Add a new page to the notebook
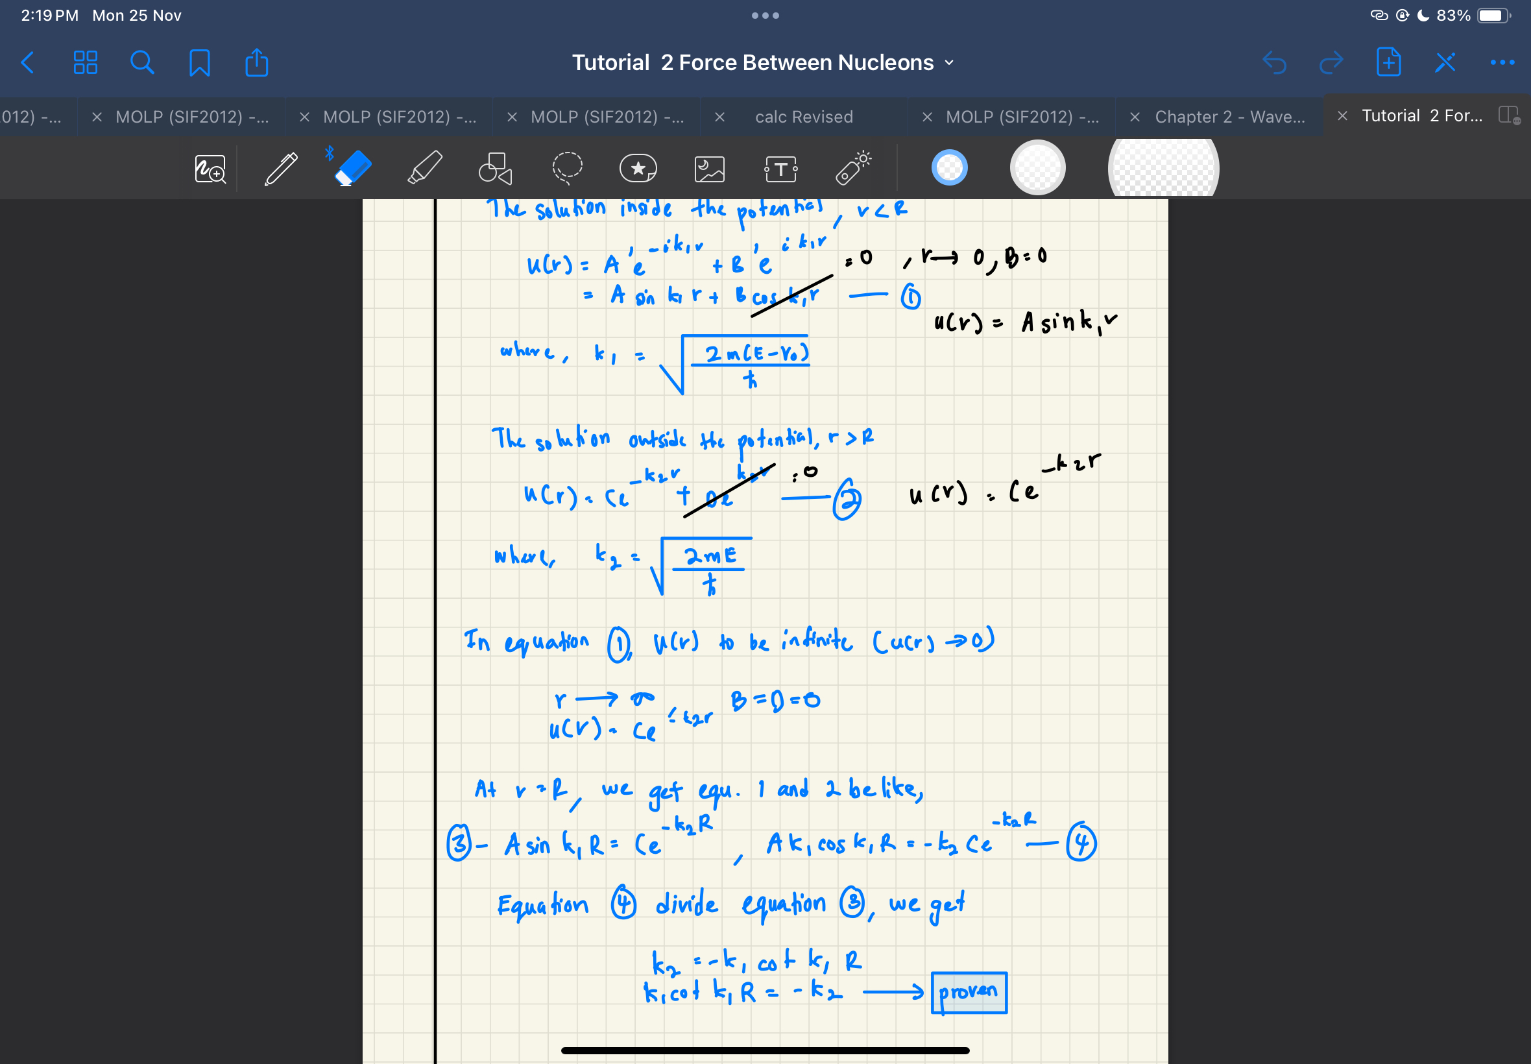Image resolution: width=1531 pixels, height=1064 pixels. click(x=1388, y=62)
